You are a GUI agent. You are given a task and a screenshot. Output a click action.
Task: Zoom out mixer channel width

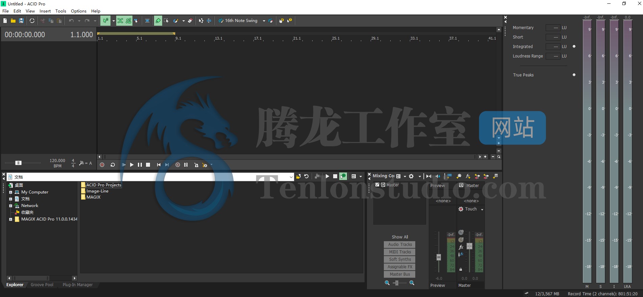coord(387,283)
